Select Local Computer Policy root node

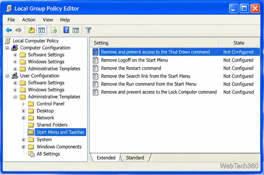coord(36,41)
